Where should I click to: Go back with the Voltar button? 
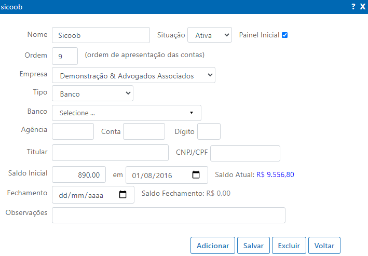tap(324, 246)
